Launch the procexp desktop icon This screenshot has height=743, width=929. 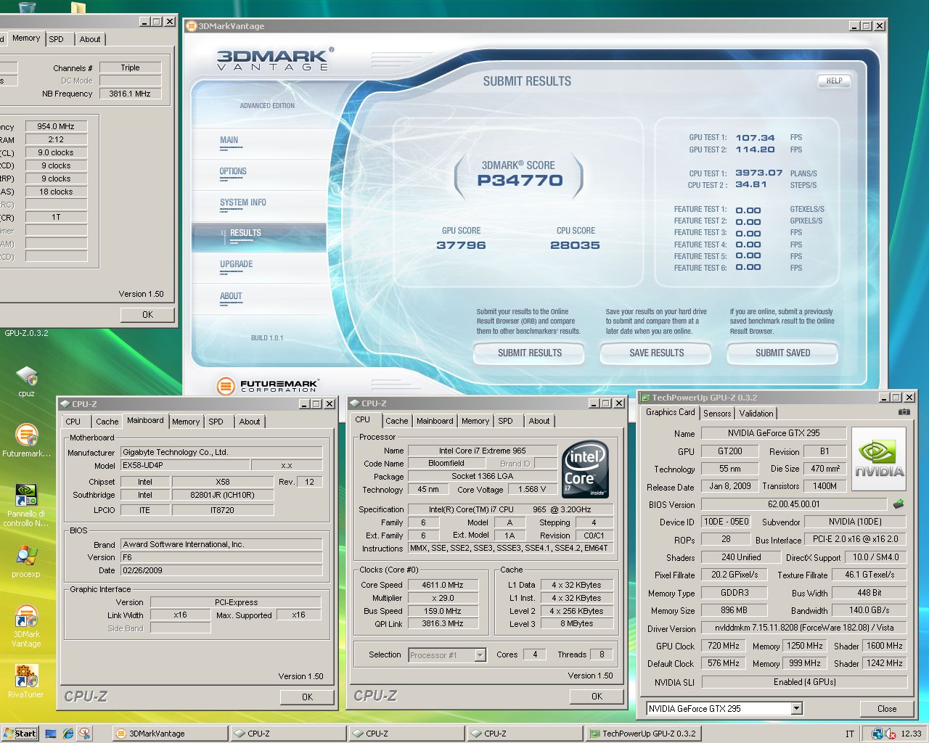26,562
